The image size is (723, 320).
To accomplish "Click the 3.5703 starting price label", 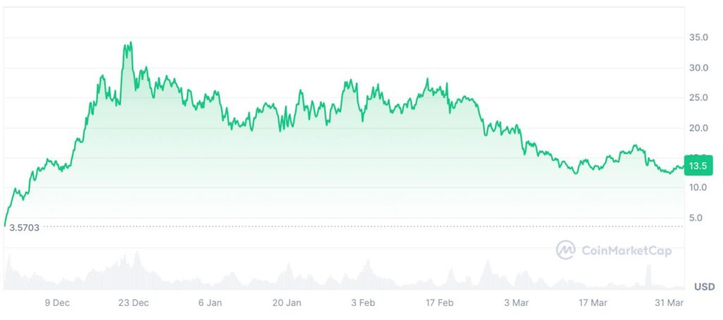I will tap(24, 228).
